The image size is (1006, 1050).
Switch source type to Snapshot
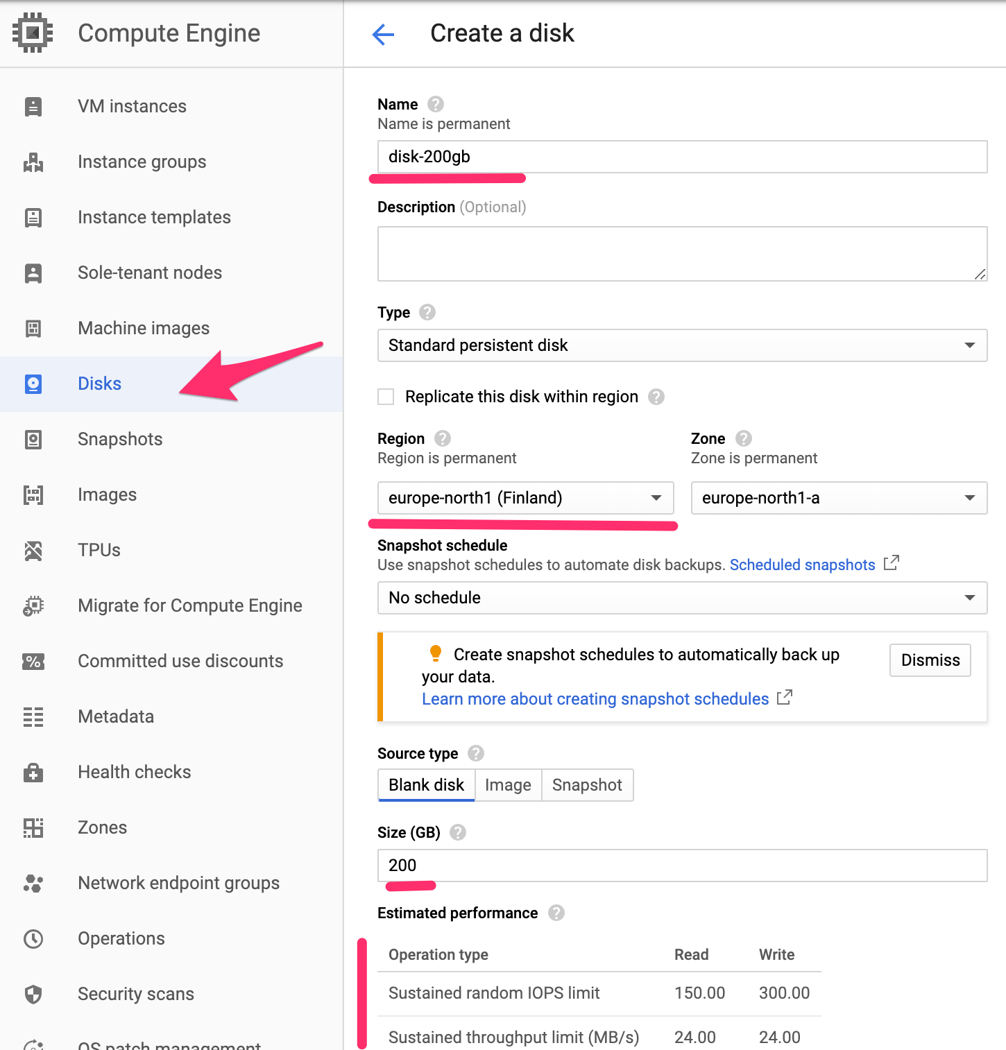(x=587, y=785)
